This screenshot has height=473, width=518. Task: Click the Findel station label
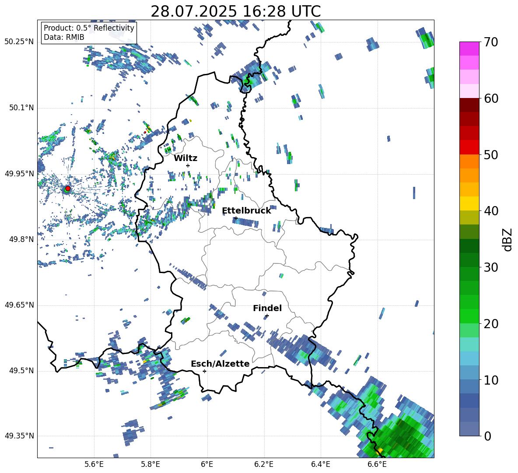pos(267,308)
